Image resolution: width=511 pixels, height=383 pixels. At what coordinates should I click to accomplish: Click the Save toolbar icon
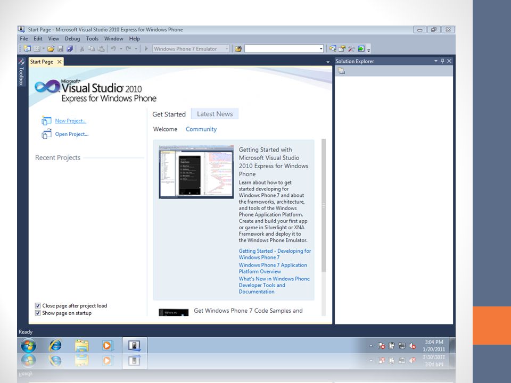tap(60, 49)
